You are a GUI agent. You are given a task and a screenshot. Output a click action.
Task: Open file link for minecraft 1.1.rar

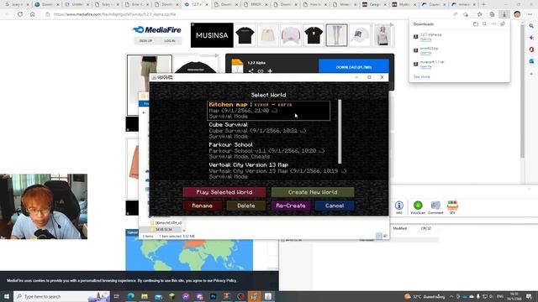426,66
